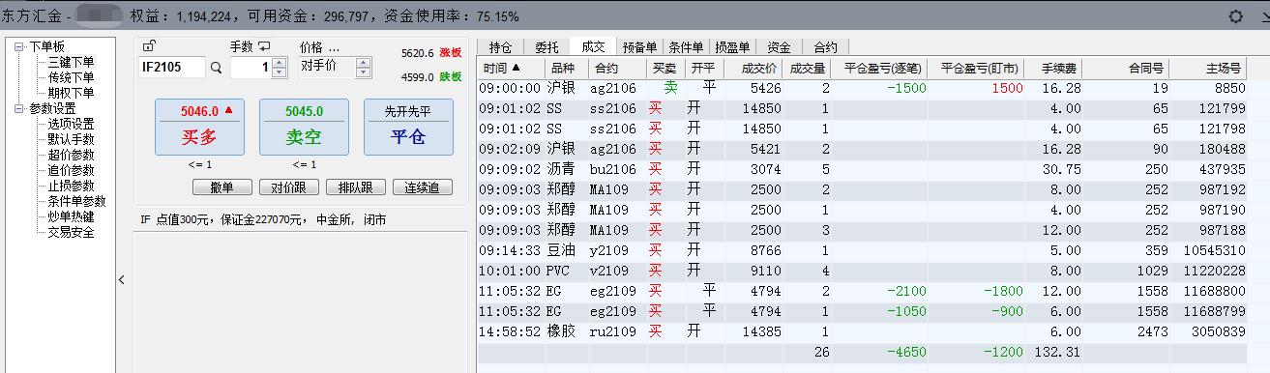Collapse the 参数设置 tree node
This screenshot has height=373, width=1270.
pos(18,108)
